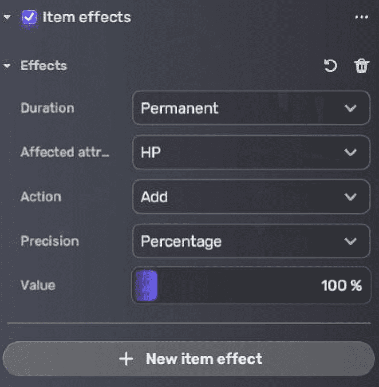Click the chevron on the Duration field

(x=351, y=108)
